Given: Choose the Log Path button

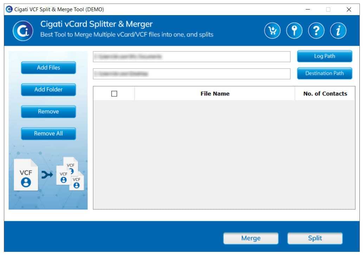Looking at the screenshot, I should 325,56.
